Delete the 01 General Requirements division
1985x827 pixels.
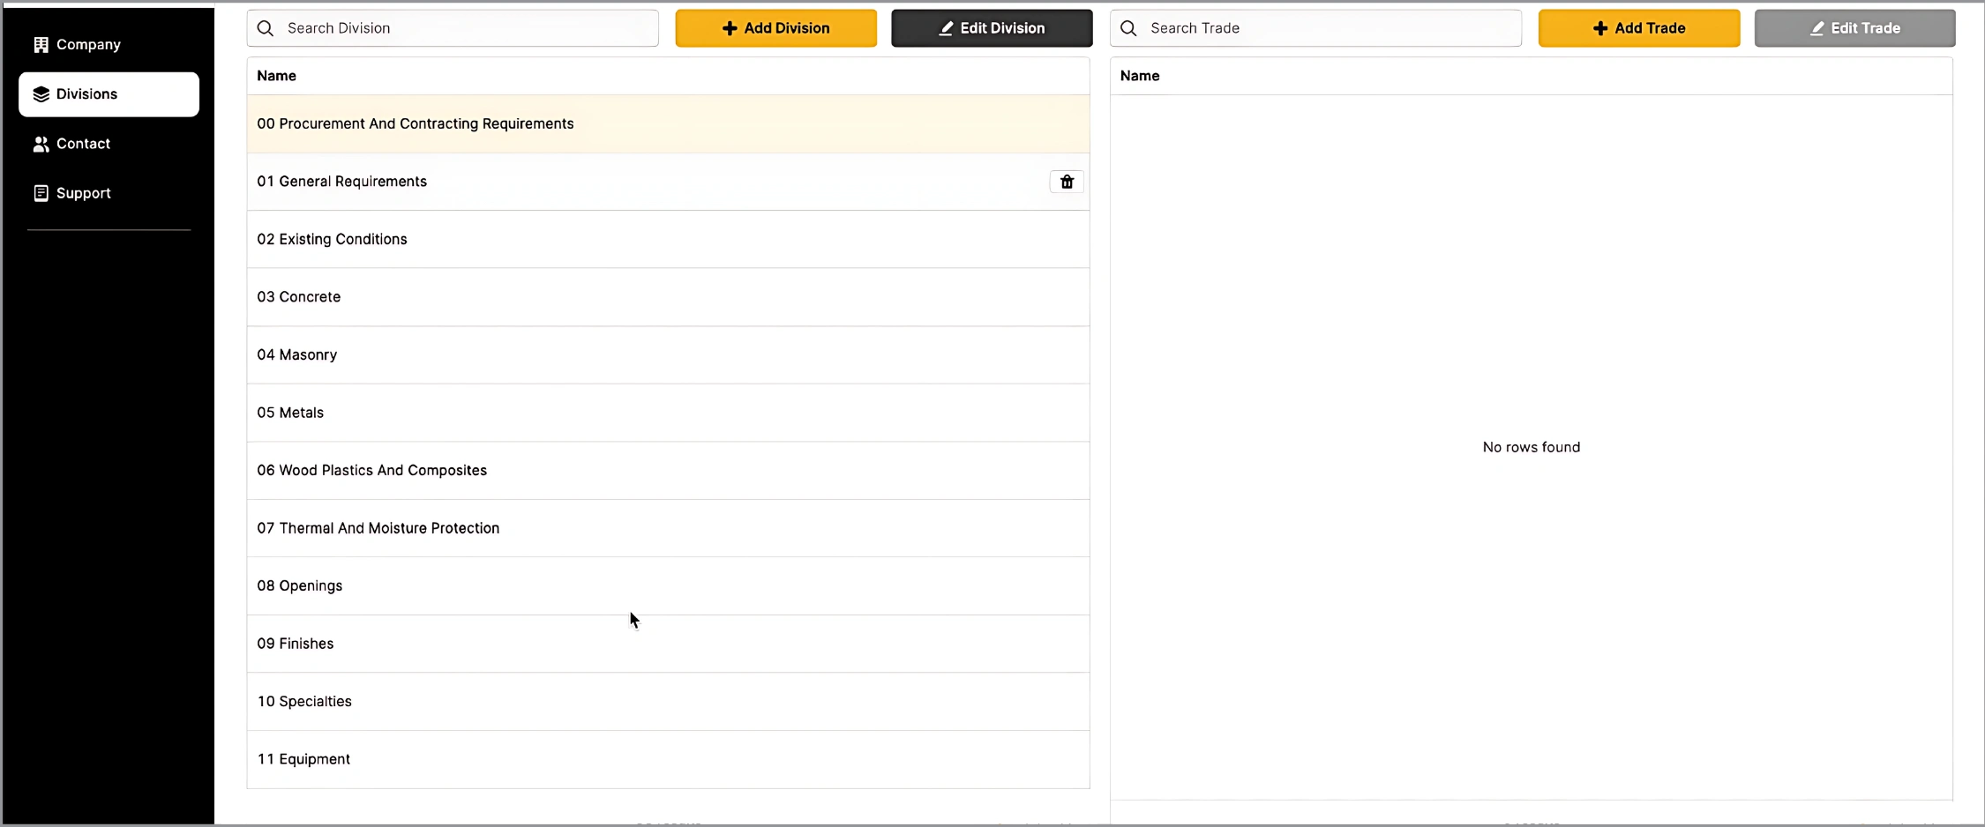pos(1067,182)
